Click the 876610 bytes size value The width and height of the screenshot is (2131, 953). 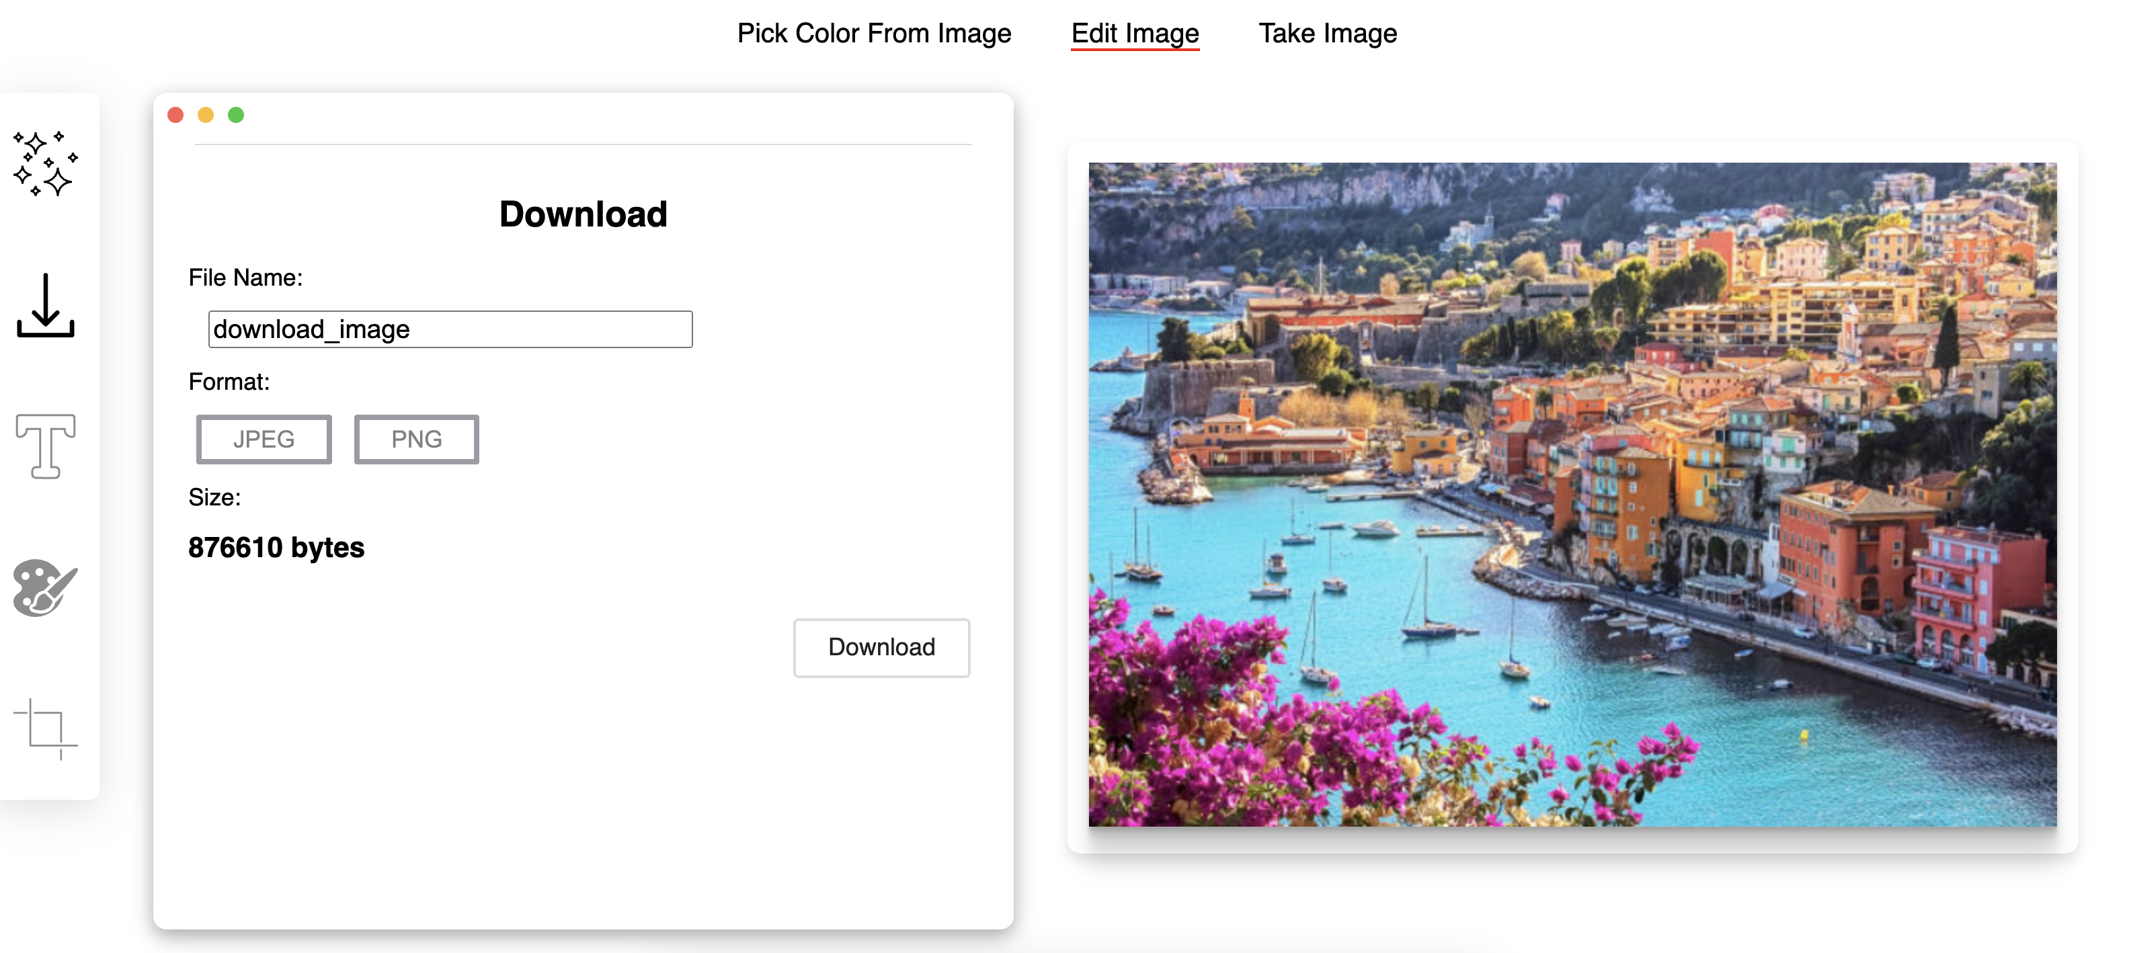coord(276,548)
